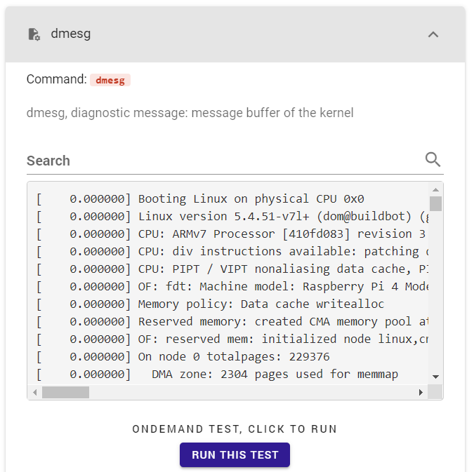Click horizontal scroll left arrow
Screen dimensions: 474x472
coord(35,392)
